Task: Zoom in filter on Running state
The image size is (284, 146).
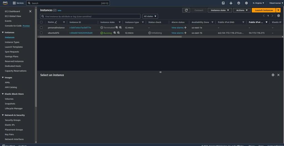Action: (x=115, y=33)
